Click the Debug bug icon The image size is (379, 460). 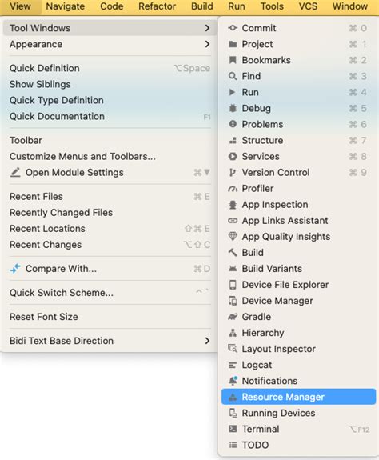tap(233, 108)
